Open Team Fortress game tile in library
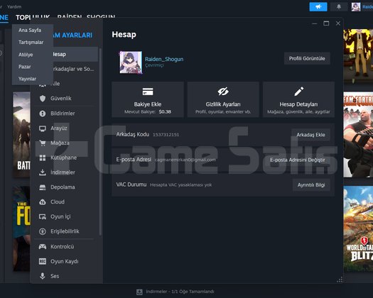The height and width of the screenshot is (298, 373). pos(358,135)
